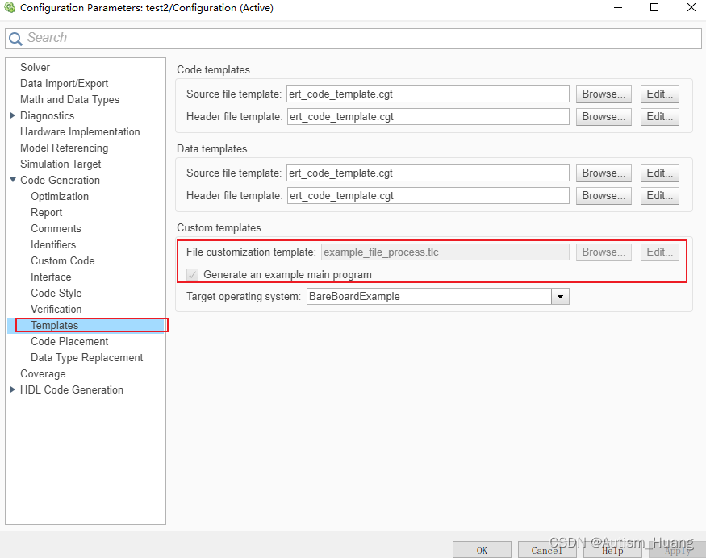Image resolution: width=706 pixels, height=558 pixels.
Task: Toggle Generate an example main program
Action: click(x=192, y=274)
